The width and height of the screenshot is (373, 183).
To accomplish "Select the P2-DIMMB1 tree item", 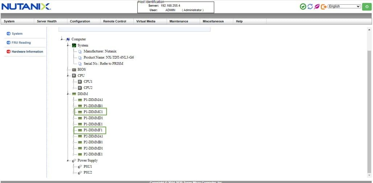I will [93, 142].
